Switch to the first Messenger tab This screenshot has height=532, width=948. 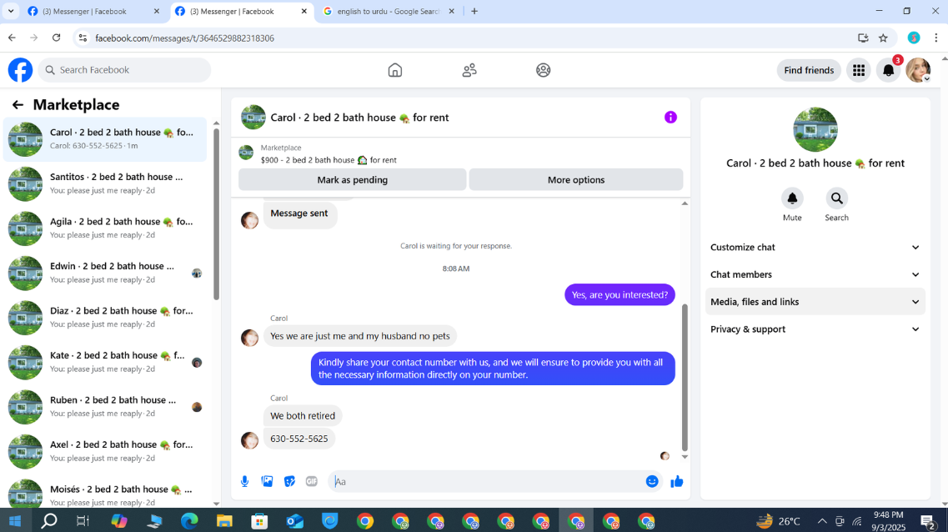[x=93, y=12]
